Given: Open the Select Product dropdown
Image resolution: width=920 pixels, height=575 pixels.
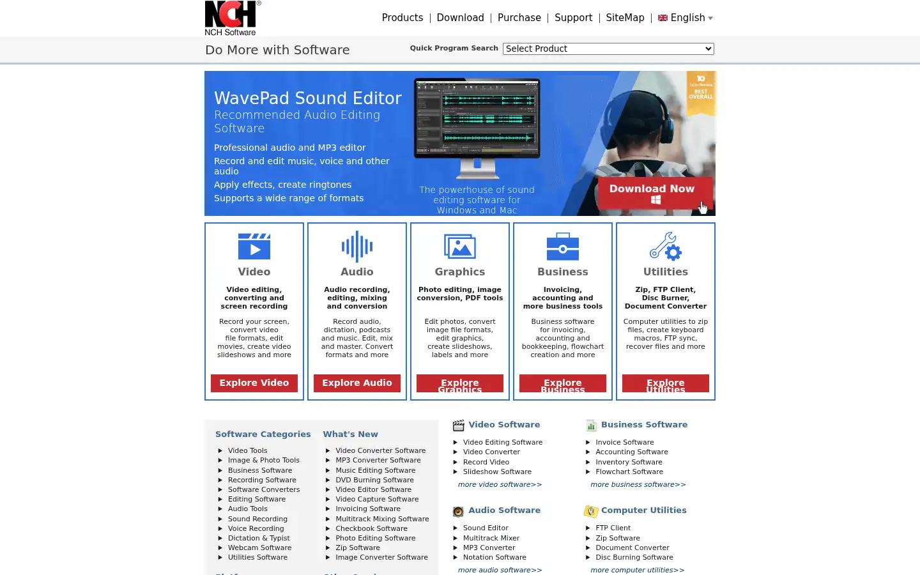Looking at the screenshot, I should 608,49.
